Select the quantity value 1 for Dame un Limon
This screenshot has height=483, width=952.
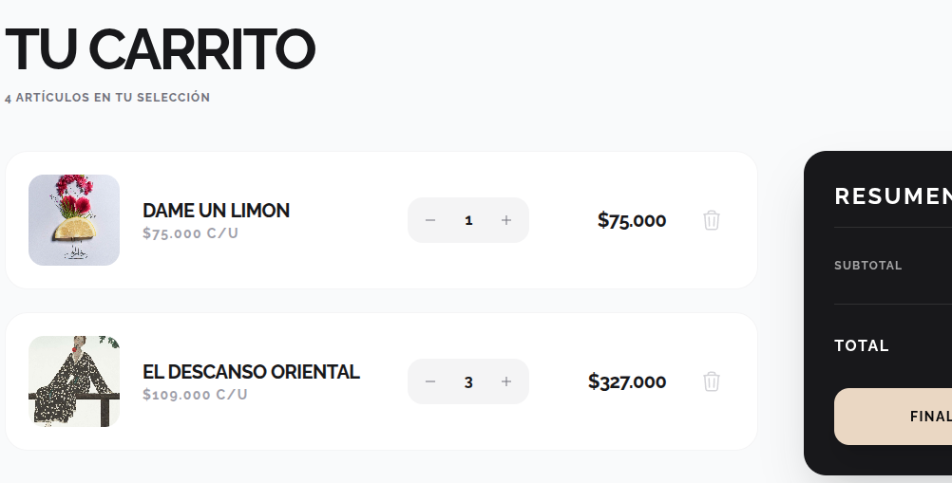(468, 220)
